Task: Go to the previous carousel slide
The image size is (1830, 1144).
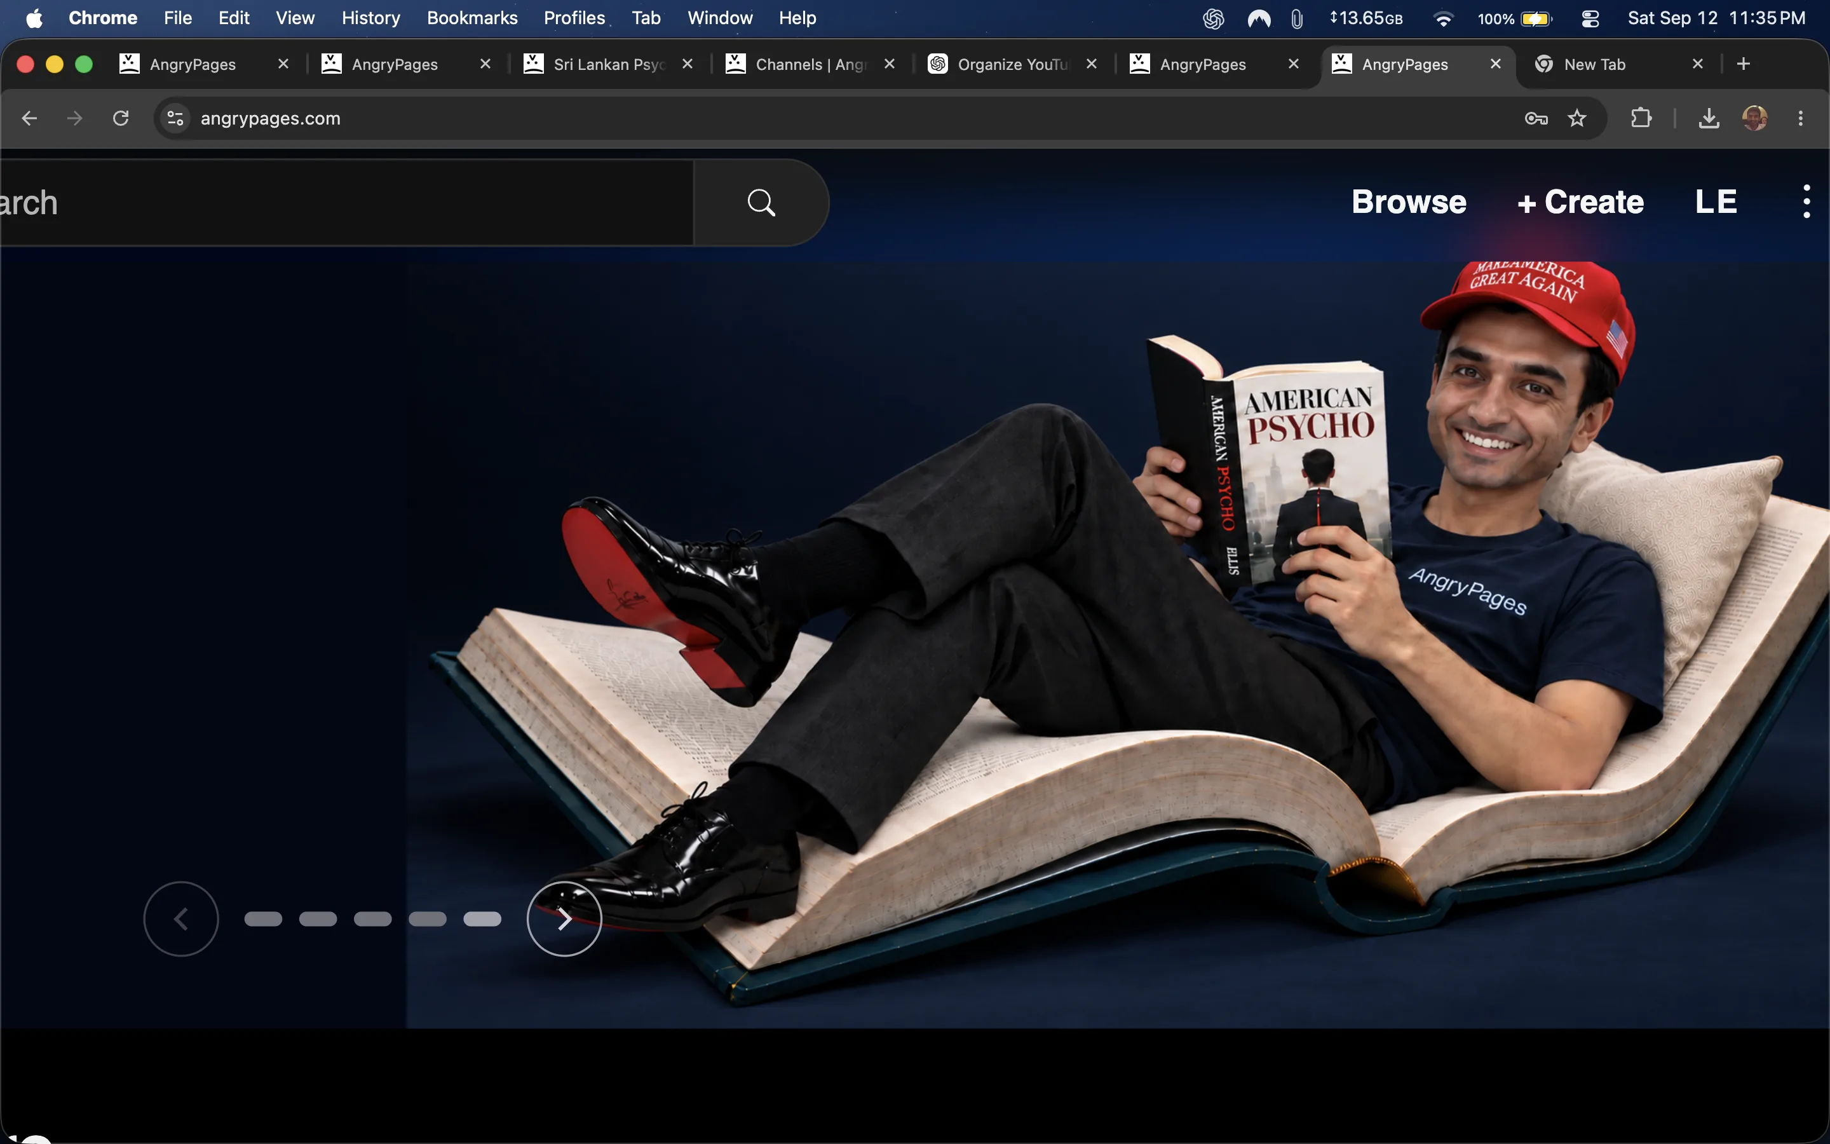Action: pos(180,918)
